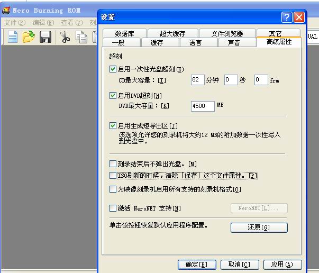Toggle 启用一次性光盘超刻 checkbox

click(x=113, y=69)
